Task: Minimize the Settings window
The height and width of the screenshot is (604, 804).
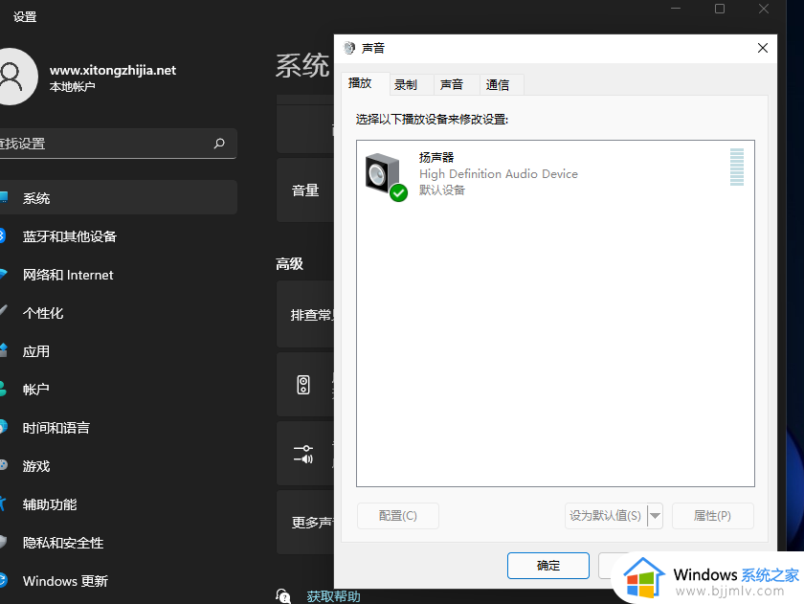Action: [676, 9]
